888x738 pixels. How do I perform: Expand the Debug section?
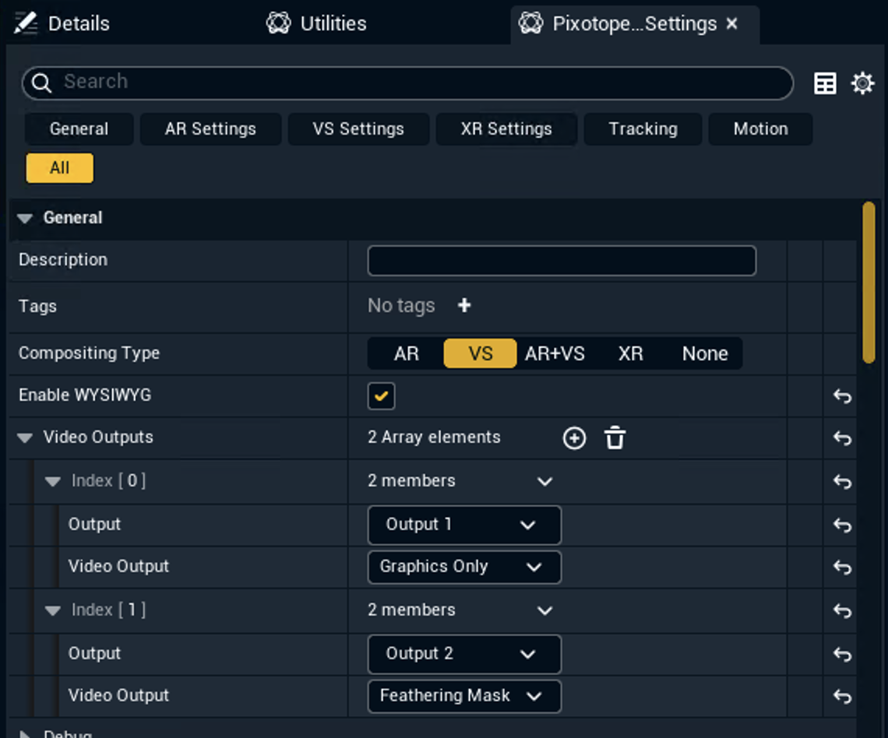[x=25, y=734]
